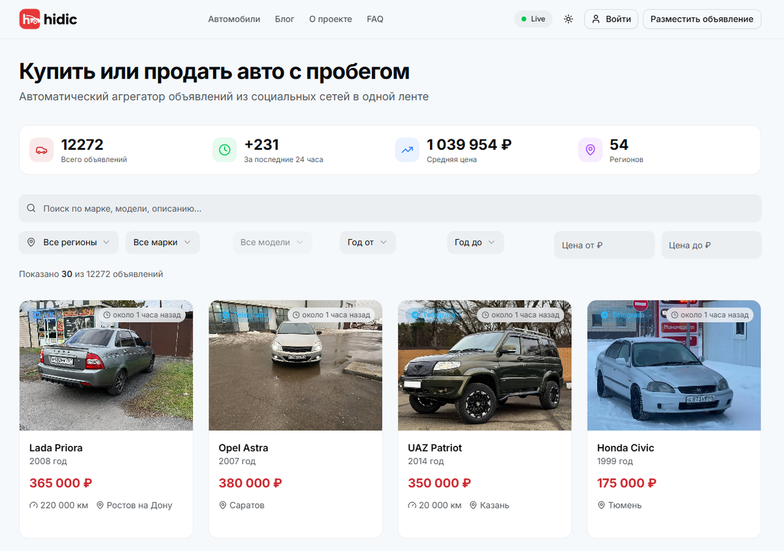Click the 20 000 км mileage text
784x551 pixels.
tap(440, 505)
